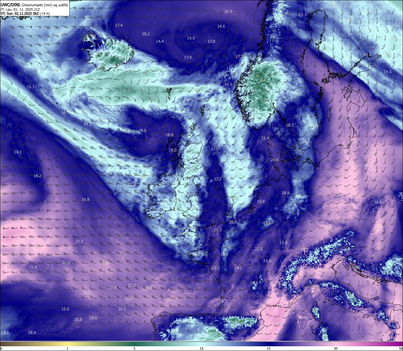Click the 26.2 value near the Pyrenees
Image resolution: width=403 pixels, height=351 pixels.
(x=223, y=302)
